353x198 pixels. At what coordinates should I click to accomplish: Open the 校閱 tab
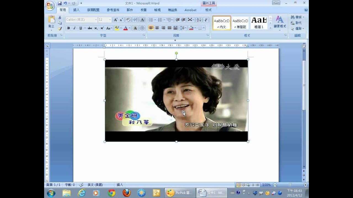coord(143,10)
